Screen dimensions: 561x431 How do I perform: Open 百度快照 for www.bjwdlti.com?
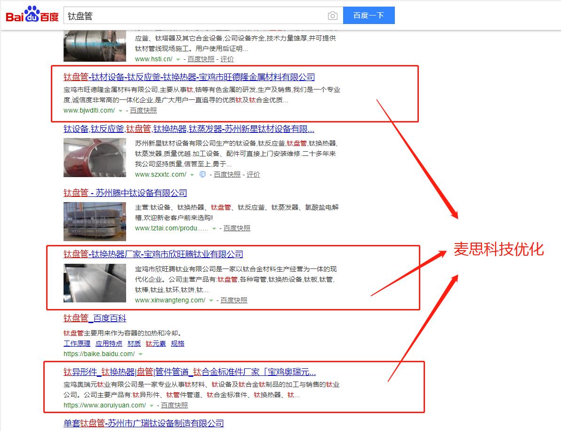coord(143,111)
